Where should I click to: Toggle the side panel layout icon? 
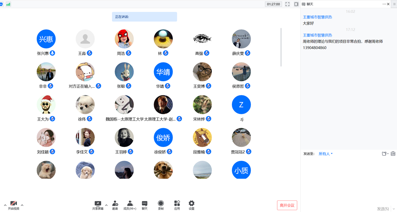click(296, 4)
